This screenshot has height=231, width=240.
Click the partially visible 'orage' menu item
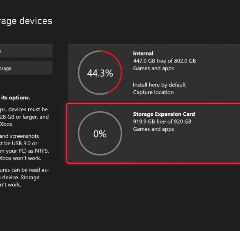tap(26, 68)
